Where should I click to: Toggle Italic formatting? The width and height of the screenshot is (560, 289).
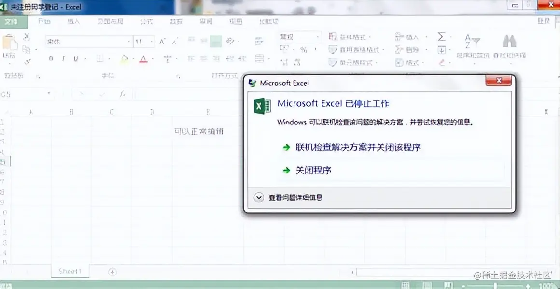click(63, 58)
